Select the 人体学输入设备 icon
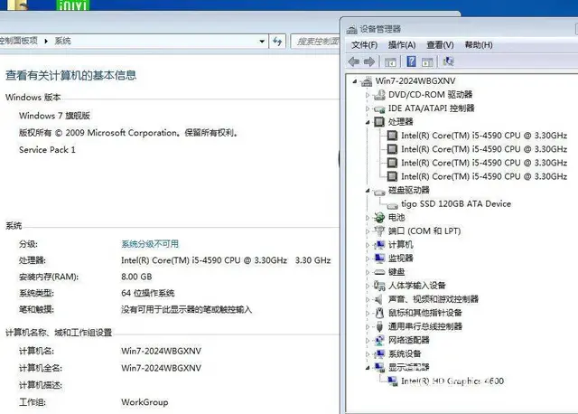 click(x=379, y=286)
